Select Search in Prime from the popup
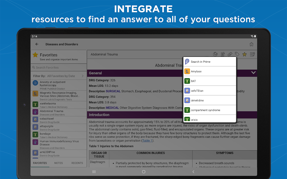Image resolution: width=287 pixels, height=179 pixels. [x=210, y=62]
